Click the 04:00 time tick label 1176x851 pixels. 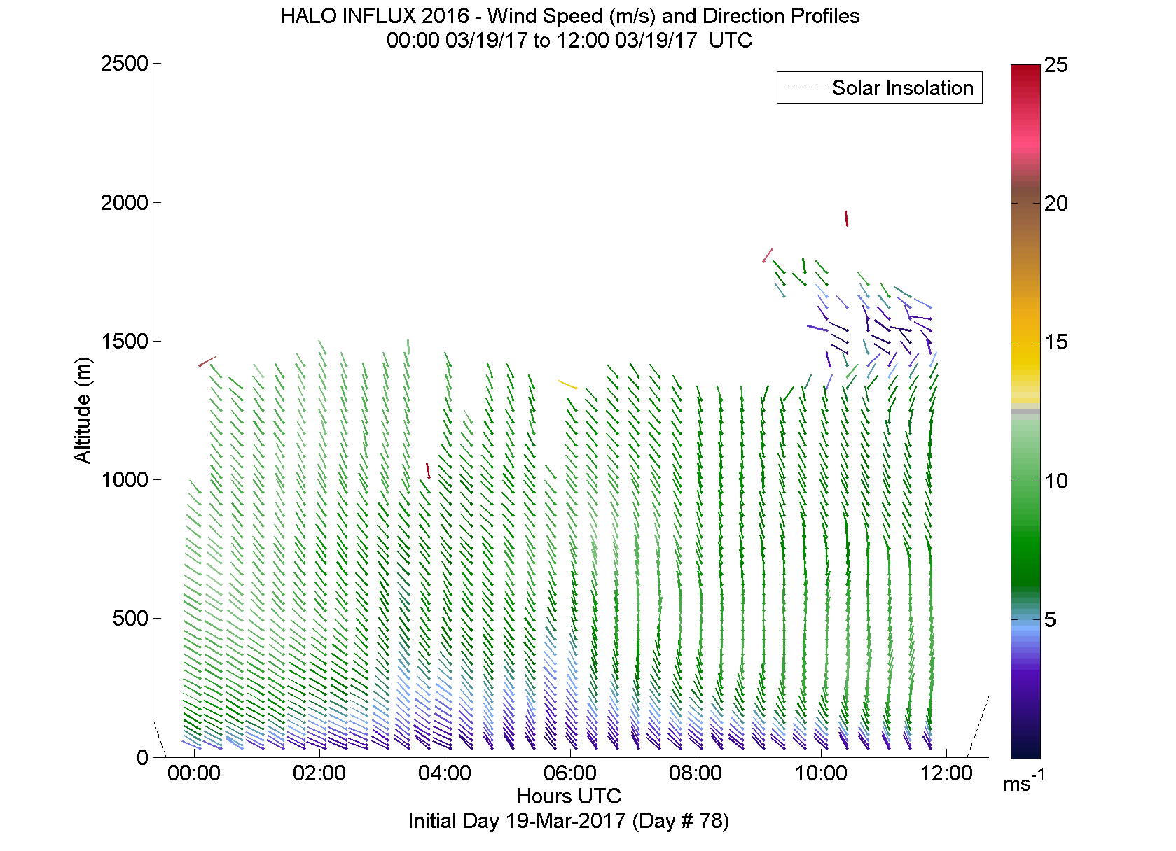pos(445,773)
